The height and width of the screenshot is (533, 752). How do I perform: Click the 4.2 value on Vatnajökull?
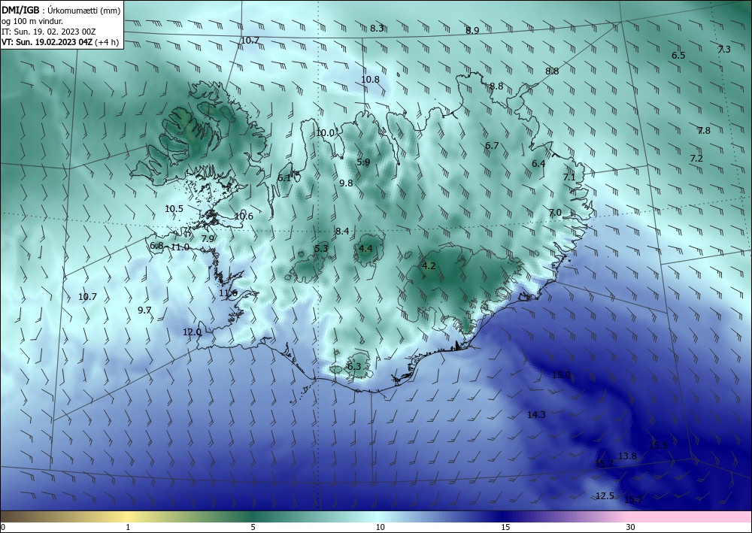[429, 266]
